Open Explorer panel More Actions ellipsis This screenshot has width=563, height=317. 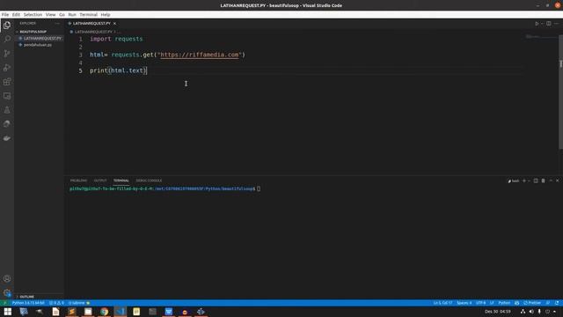click(x=57, y=24)
